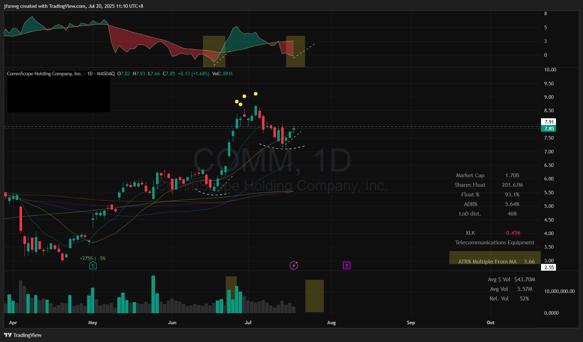Click the Market Cap row in stats table
583x342 pixels.
point(489,175)
